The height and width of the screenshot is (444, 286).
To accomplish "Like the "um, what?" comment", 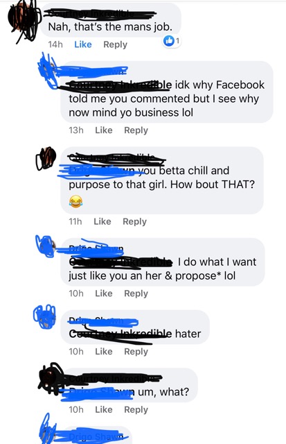I will 104,409.
